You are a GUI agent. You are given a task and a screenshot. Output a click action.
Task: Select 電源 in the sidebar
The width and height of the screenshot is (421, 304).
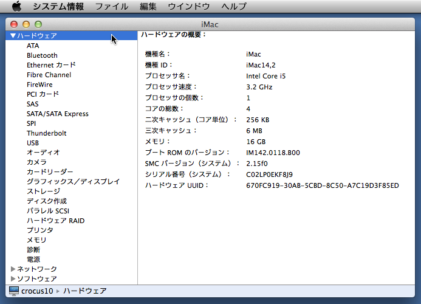(x=33, y=260)
